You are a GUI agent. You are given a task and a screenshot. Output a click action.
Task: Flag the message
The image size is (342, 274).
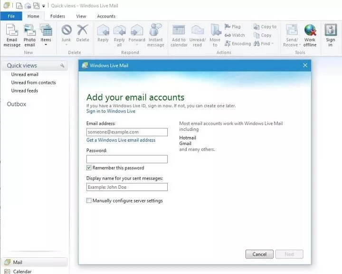coord(233,27)
